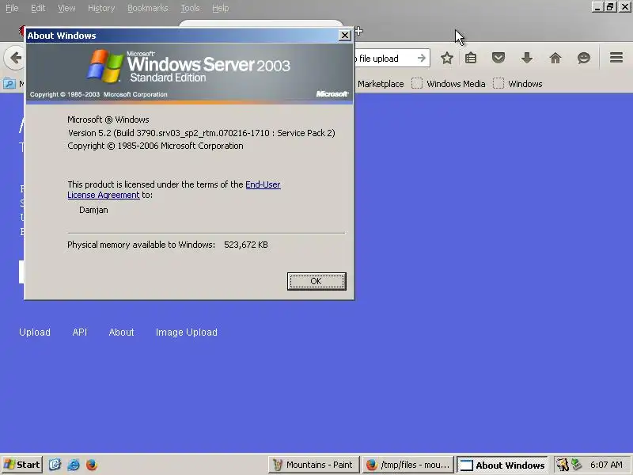The width and height of the screenshot is (633, 475).
Task: Click the name Damjan in dialog
Action: (x=93, y=210)
